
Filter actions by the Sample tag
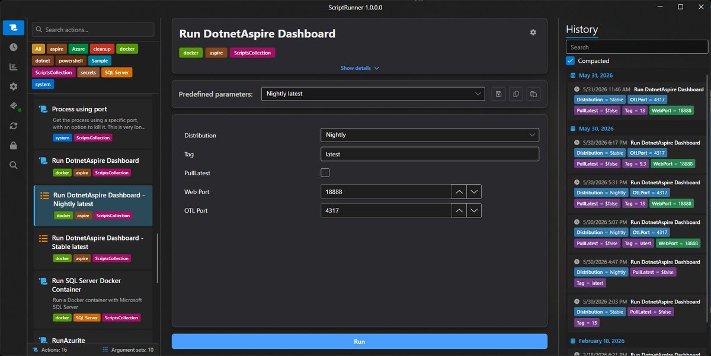[100, 61]
